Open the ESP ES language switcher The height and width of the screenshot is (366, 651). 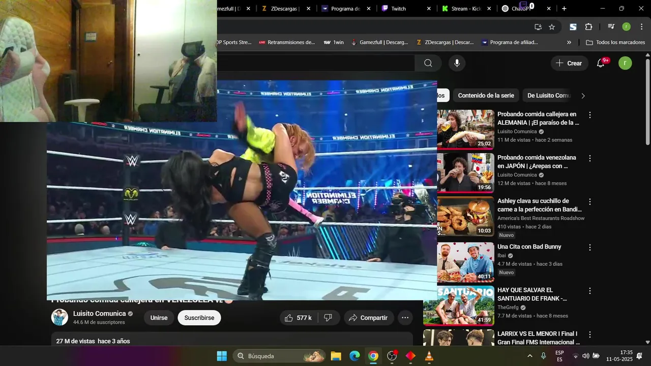(x=559, y=356)
